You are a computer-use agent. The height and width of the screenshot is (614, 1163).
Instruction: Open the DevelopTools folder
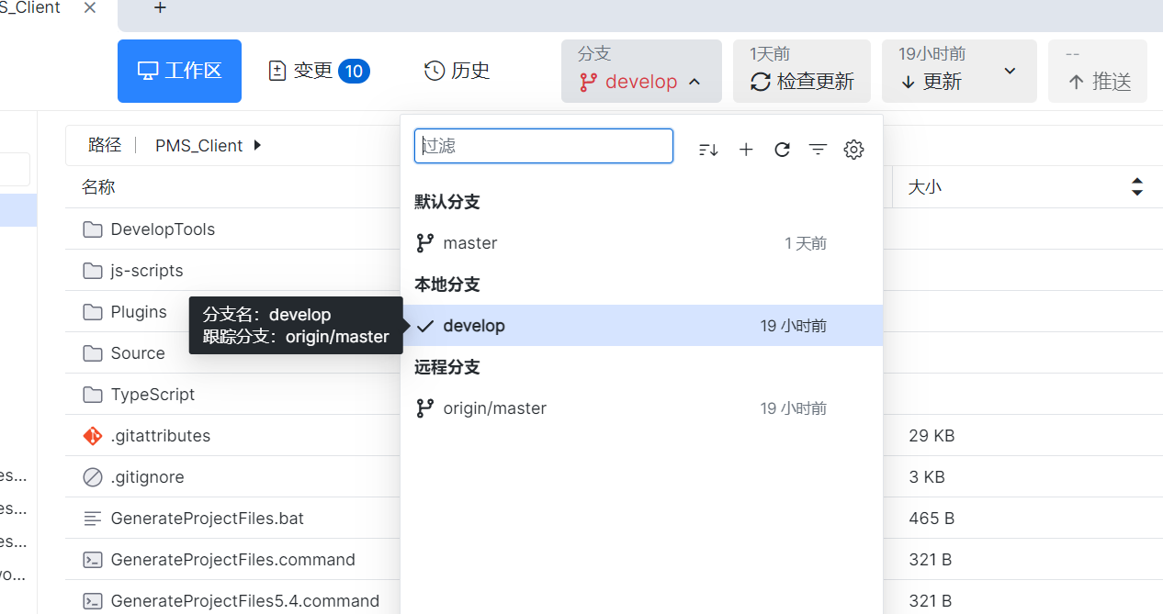pos(163,229)
